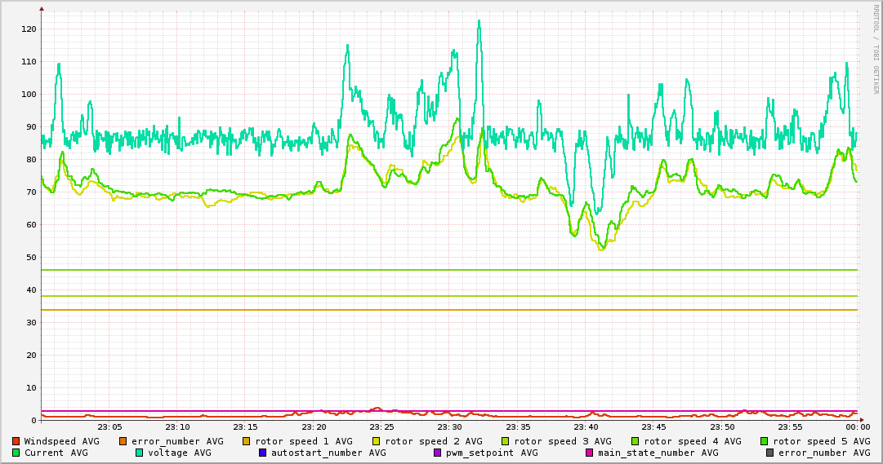Click the 20 value on the vertical axis
The width and height of the screenshot is (883, 464).
click(x=31, y=356)
